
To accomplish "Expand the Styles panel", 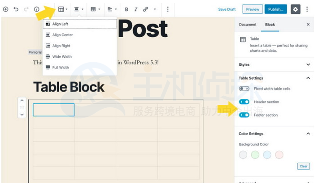I will [x=274, y=64].
